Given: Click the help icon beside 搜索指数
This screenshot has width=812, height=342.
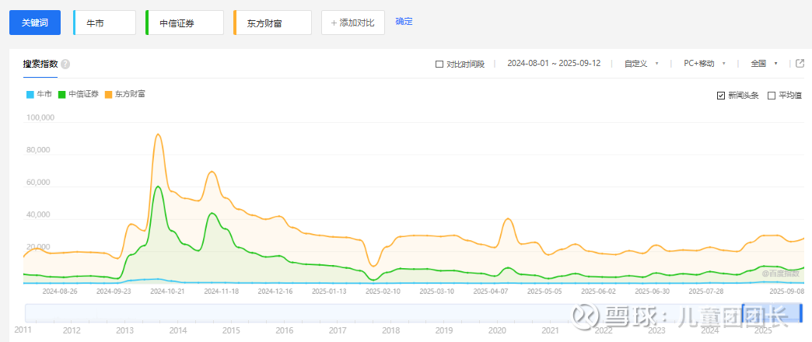Looking at the screenshot, I should 65,65.
